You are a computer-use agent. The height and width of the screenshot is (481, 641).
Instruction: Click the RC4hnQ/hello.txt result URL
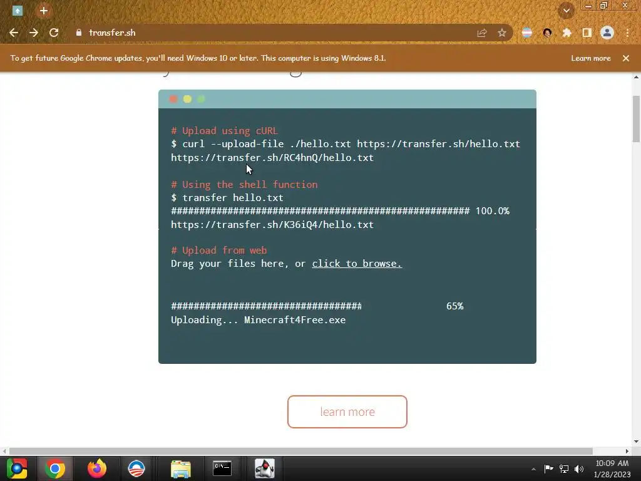tap(272, 157)
